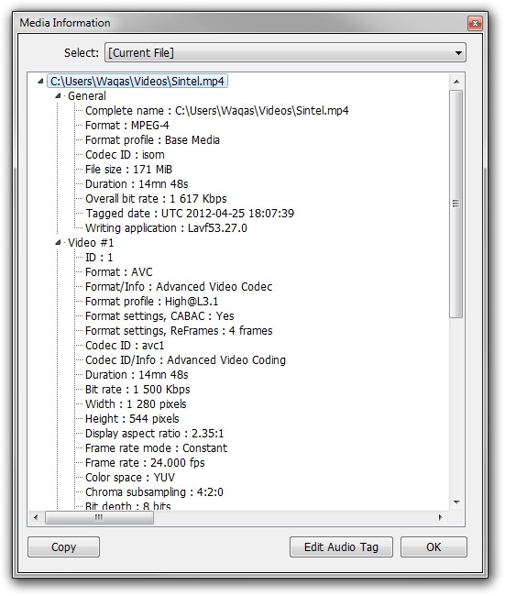Select the File size 171 MiB entry
Image resolution: width=505 pixels, height=596 pixels.
[128, 169]
